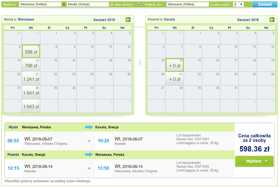Select departure on August 7 for 598 zł
Viewport: 280px width, 188px height.
click(x=31, y=51)
